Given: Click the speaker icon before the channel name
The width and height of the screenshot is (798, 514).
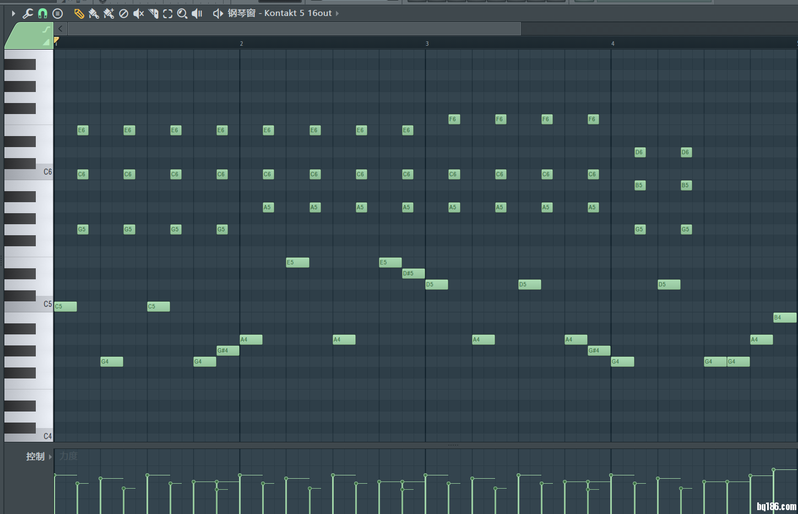Looking at the screenshot, I should [218, 13].
